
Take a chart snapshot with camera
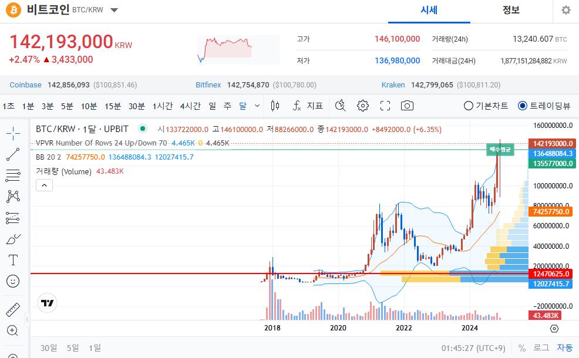pos(407,106)
